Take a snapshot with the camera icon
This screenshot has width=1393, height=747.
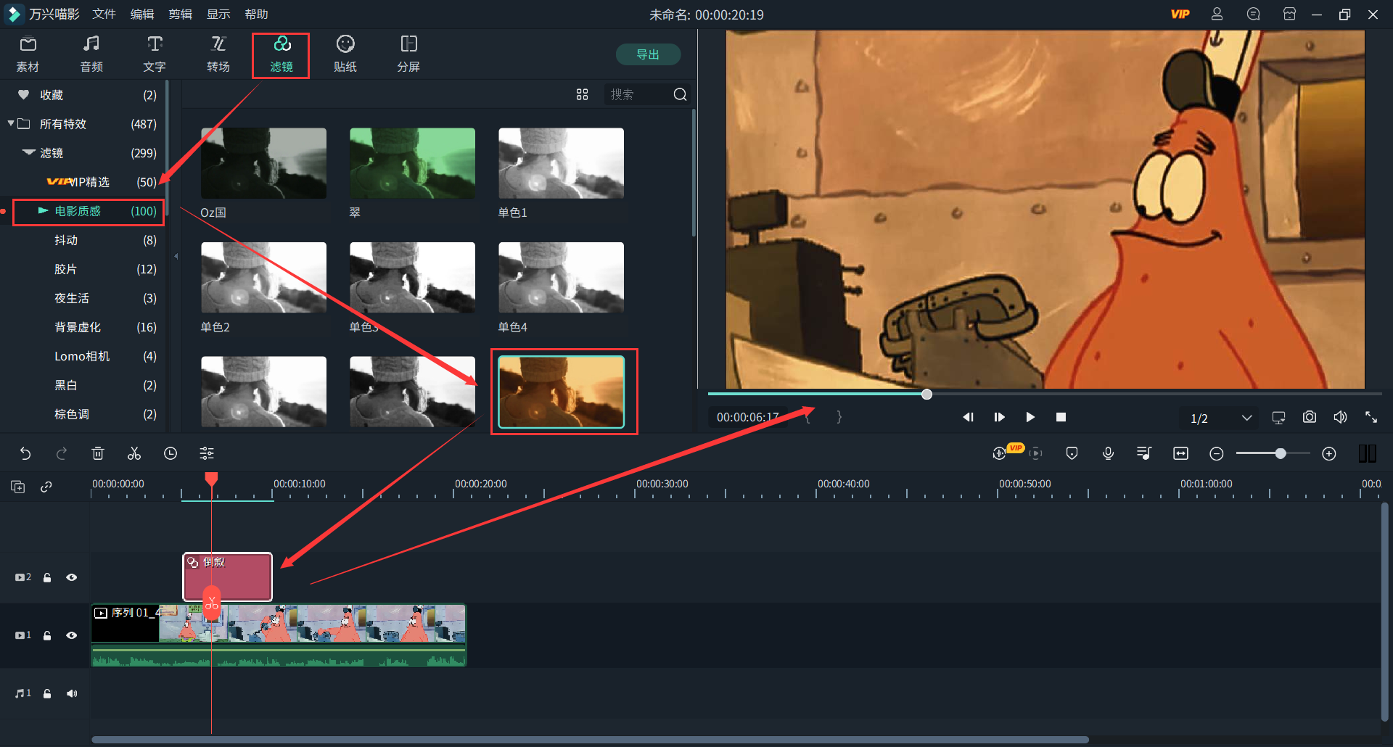[1309, 417]
